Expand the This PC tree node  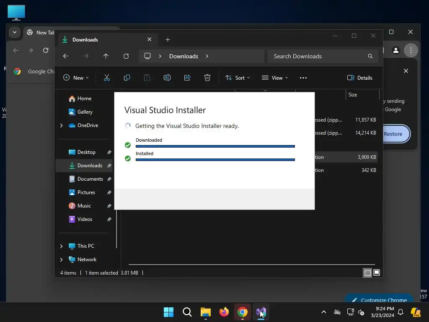[x=61, y=246]
